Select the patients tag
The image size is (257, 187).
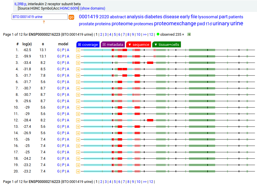pos(236,17)
